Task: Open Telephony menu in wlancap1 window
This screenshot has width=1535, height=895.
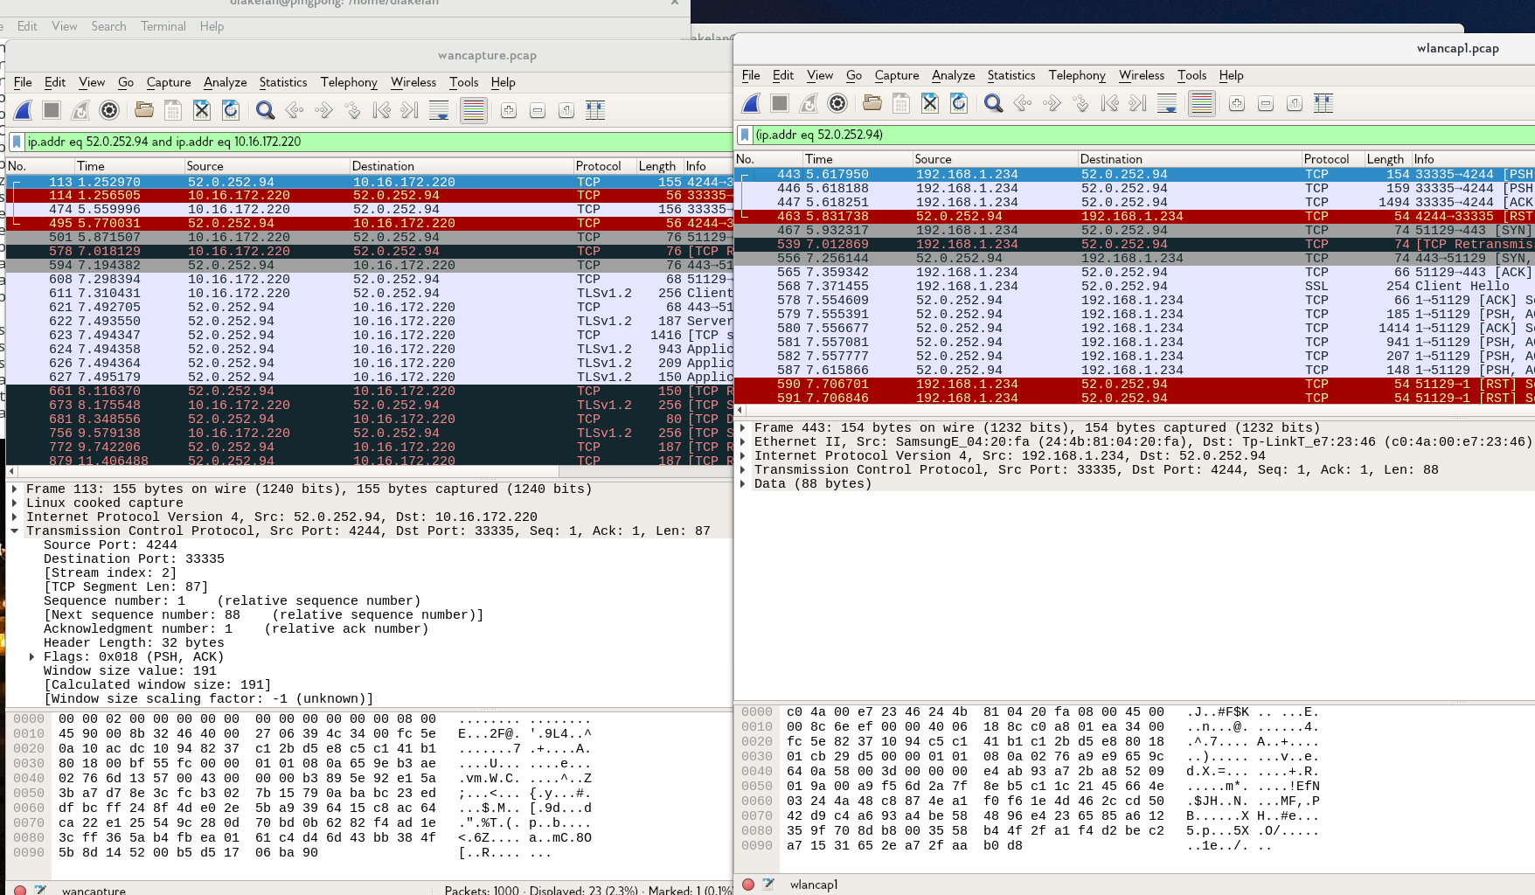Action: pos(1077,75)
